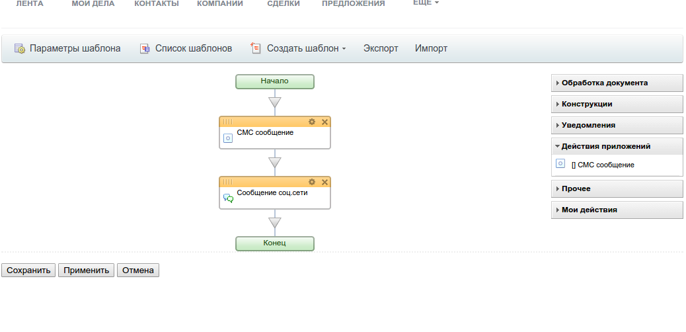
Task: Click insertion arrow below СМС сообщение block
Action: tap(275, 163)
